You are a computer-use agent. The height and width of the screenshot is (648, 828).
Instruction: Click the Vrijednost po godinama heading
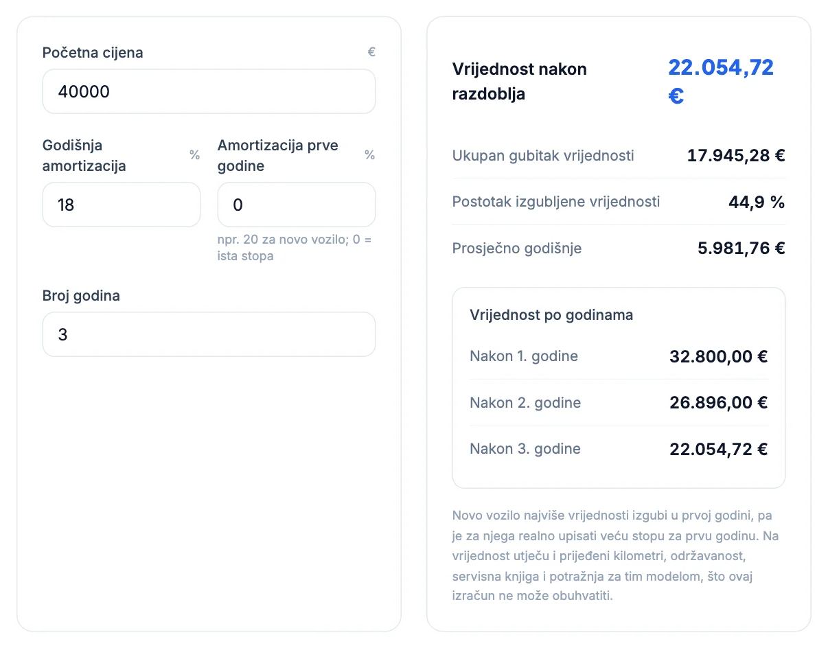click(551, 315)
